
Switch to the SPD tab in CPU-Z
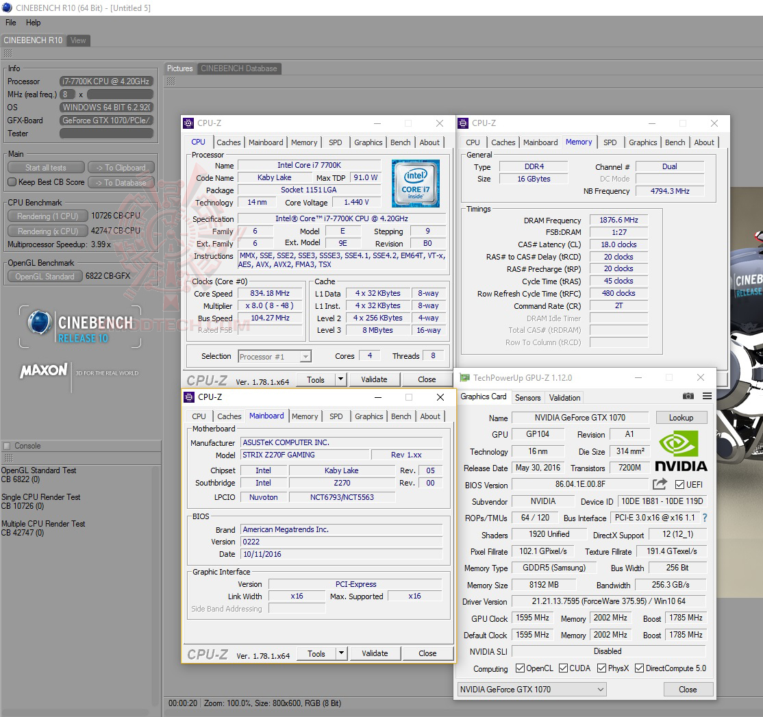336,416
